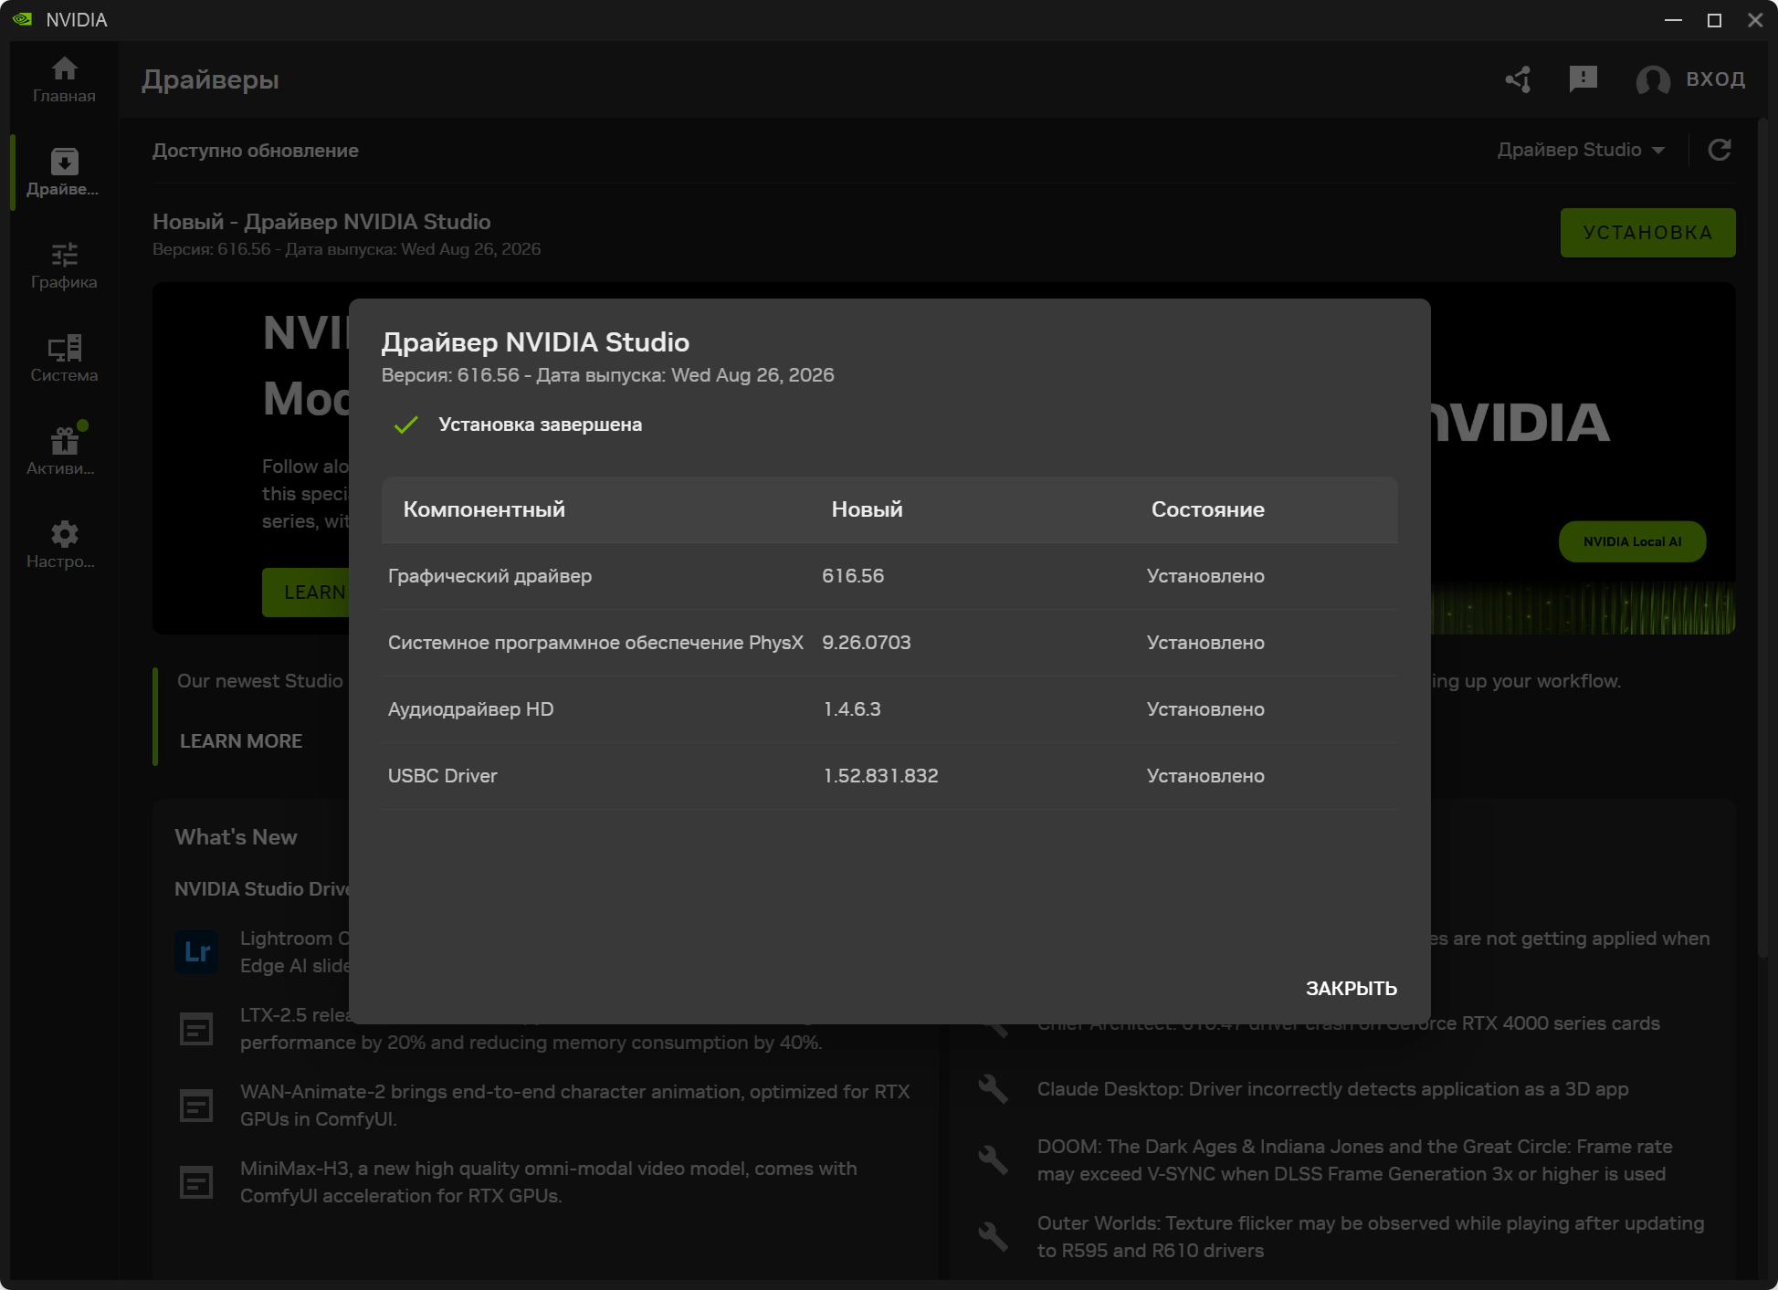Minimize the NVIDIA window
This screenshot has height=1290, width=1778.
[1673, 20]
